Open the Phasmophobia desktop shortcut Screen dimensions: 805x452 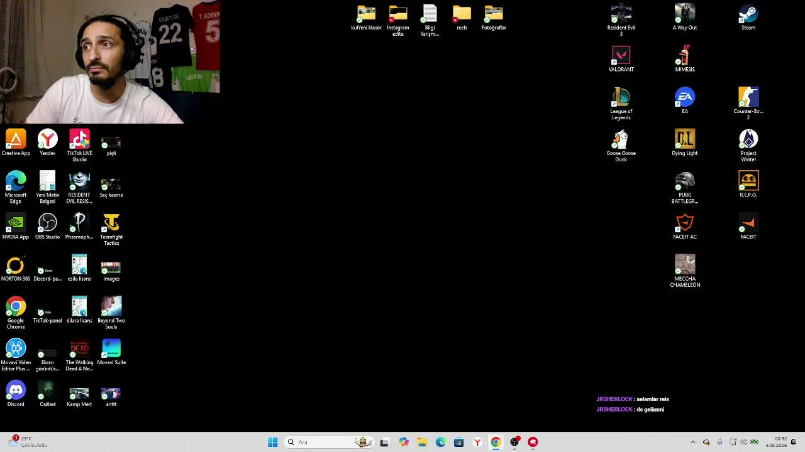[x=79, y=226]
